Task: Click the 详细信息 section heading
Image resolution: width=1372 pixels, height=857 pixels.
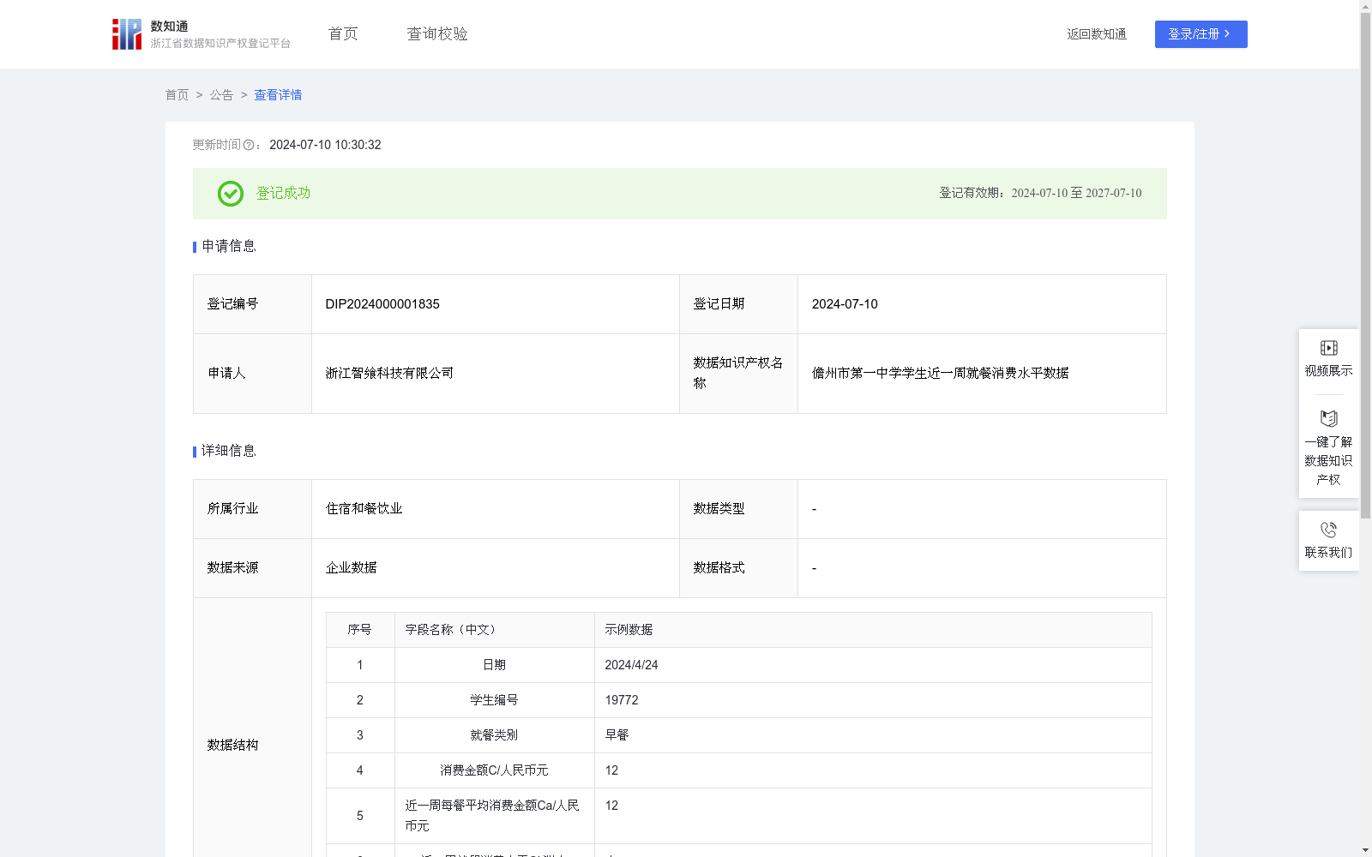Action: pyautogui.click(x=228, y=452)
